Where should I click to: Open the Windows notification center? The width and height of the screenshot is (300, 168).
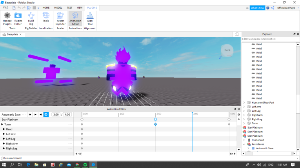pos(293,164)
